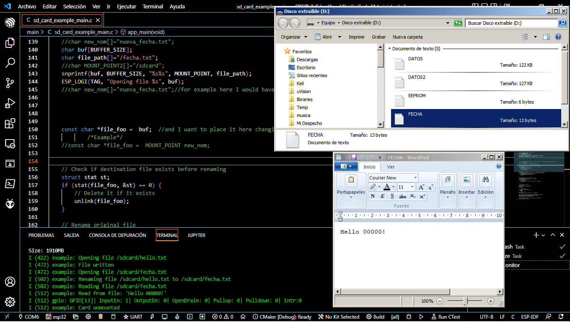Open the WordPad blue application menu button
This screenshot has height=322, width=570.
(x=346, y=166)
